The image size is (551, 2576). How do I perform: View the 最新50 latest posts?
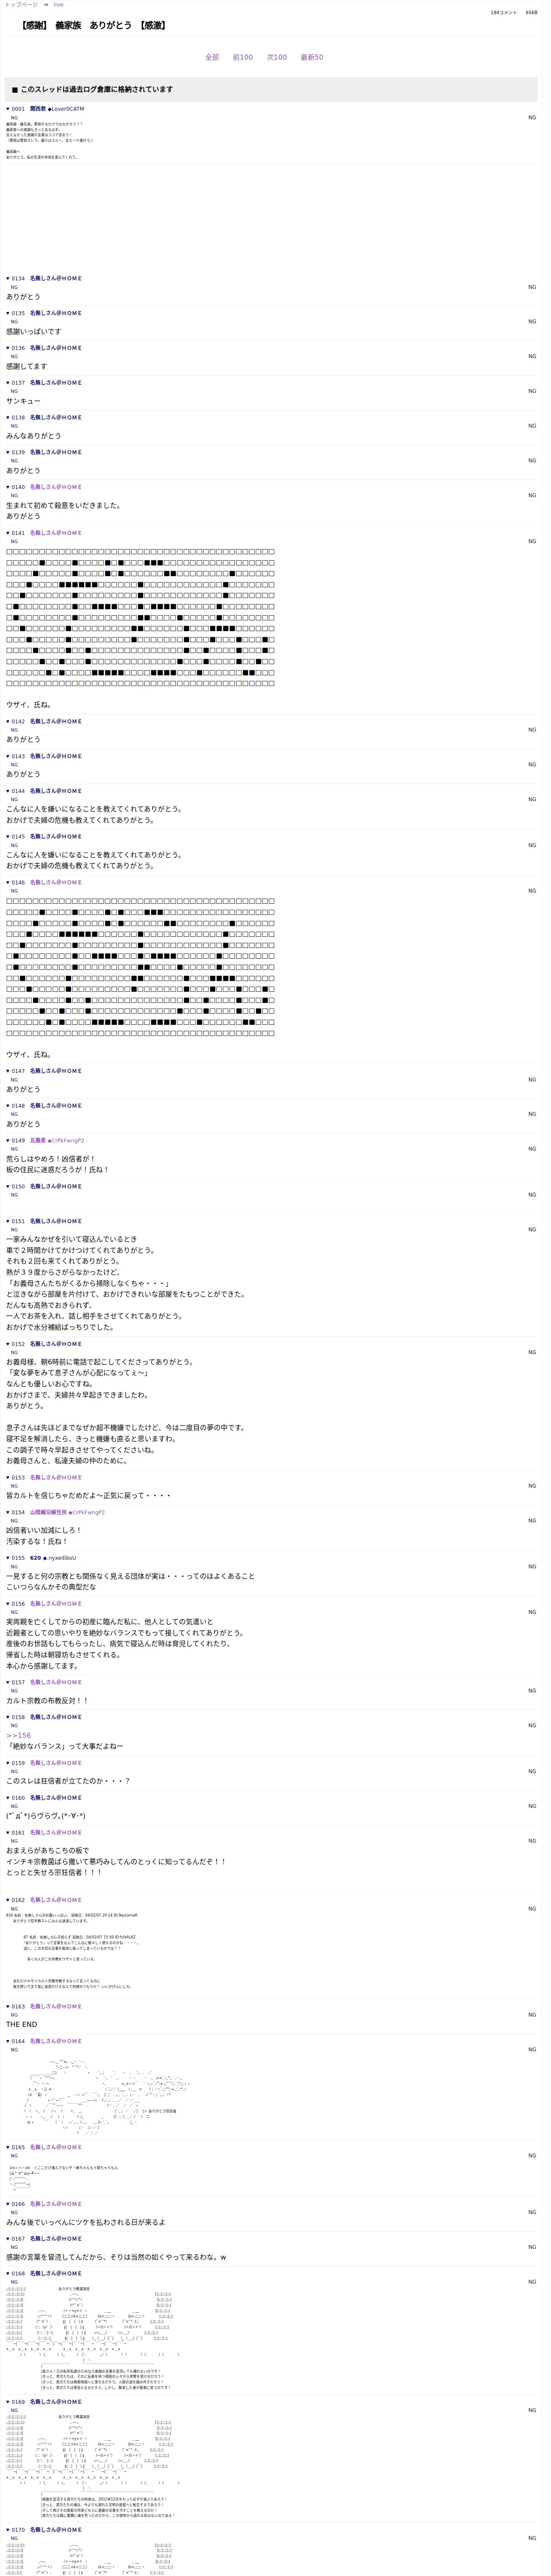(x=312, y=58)
